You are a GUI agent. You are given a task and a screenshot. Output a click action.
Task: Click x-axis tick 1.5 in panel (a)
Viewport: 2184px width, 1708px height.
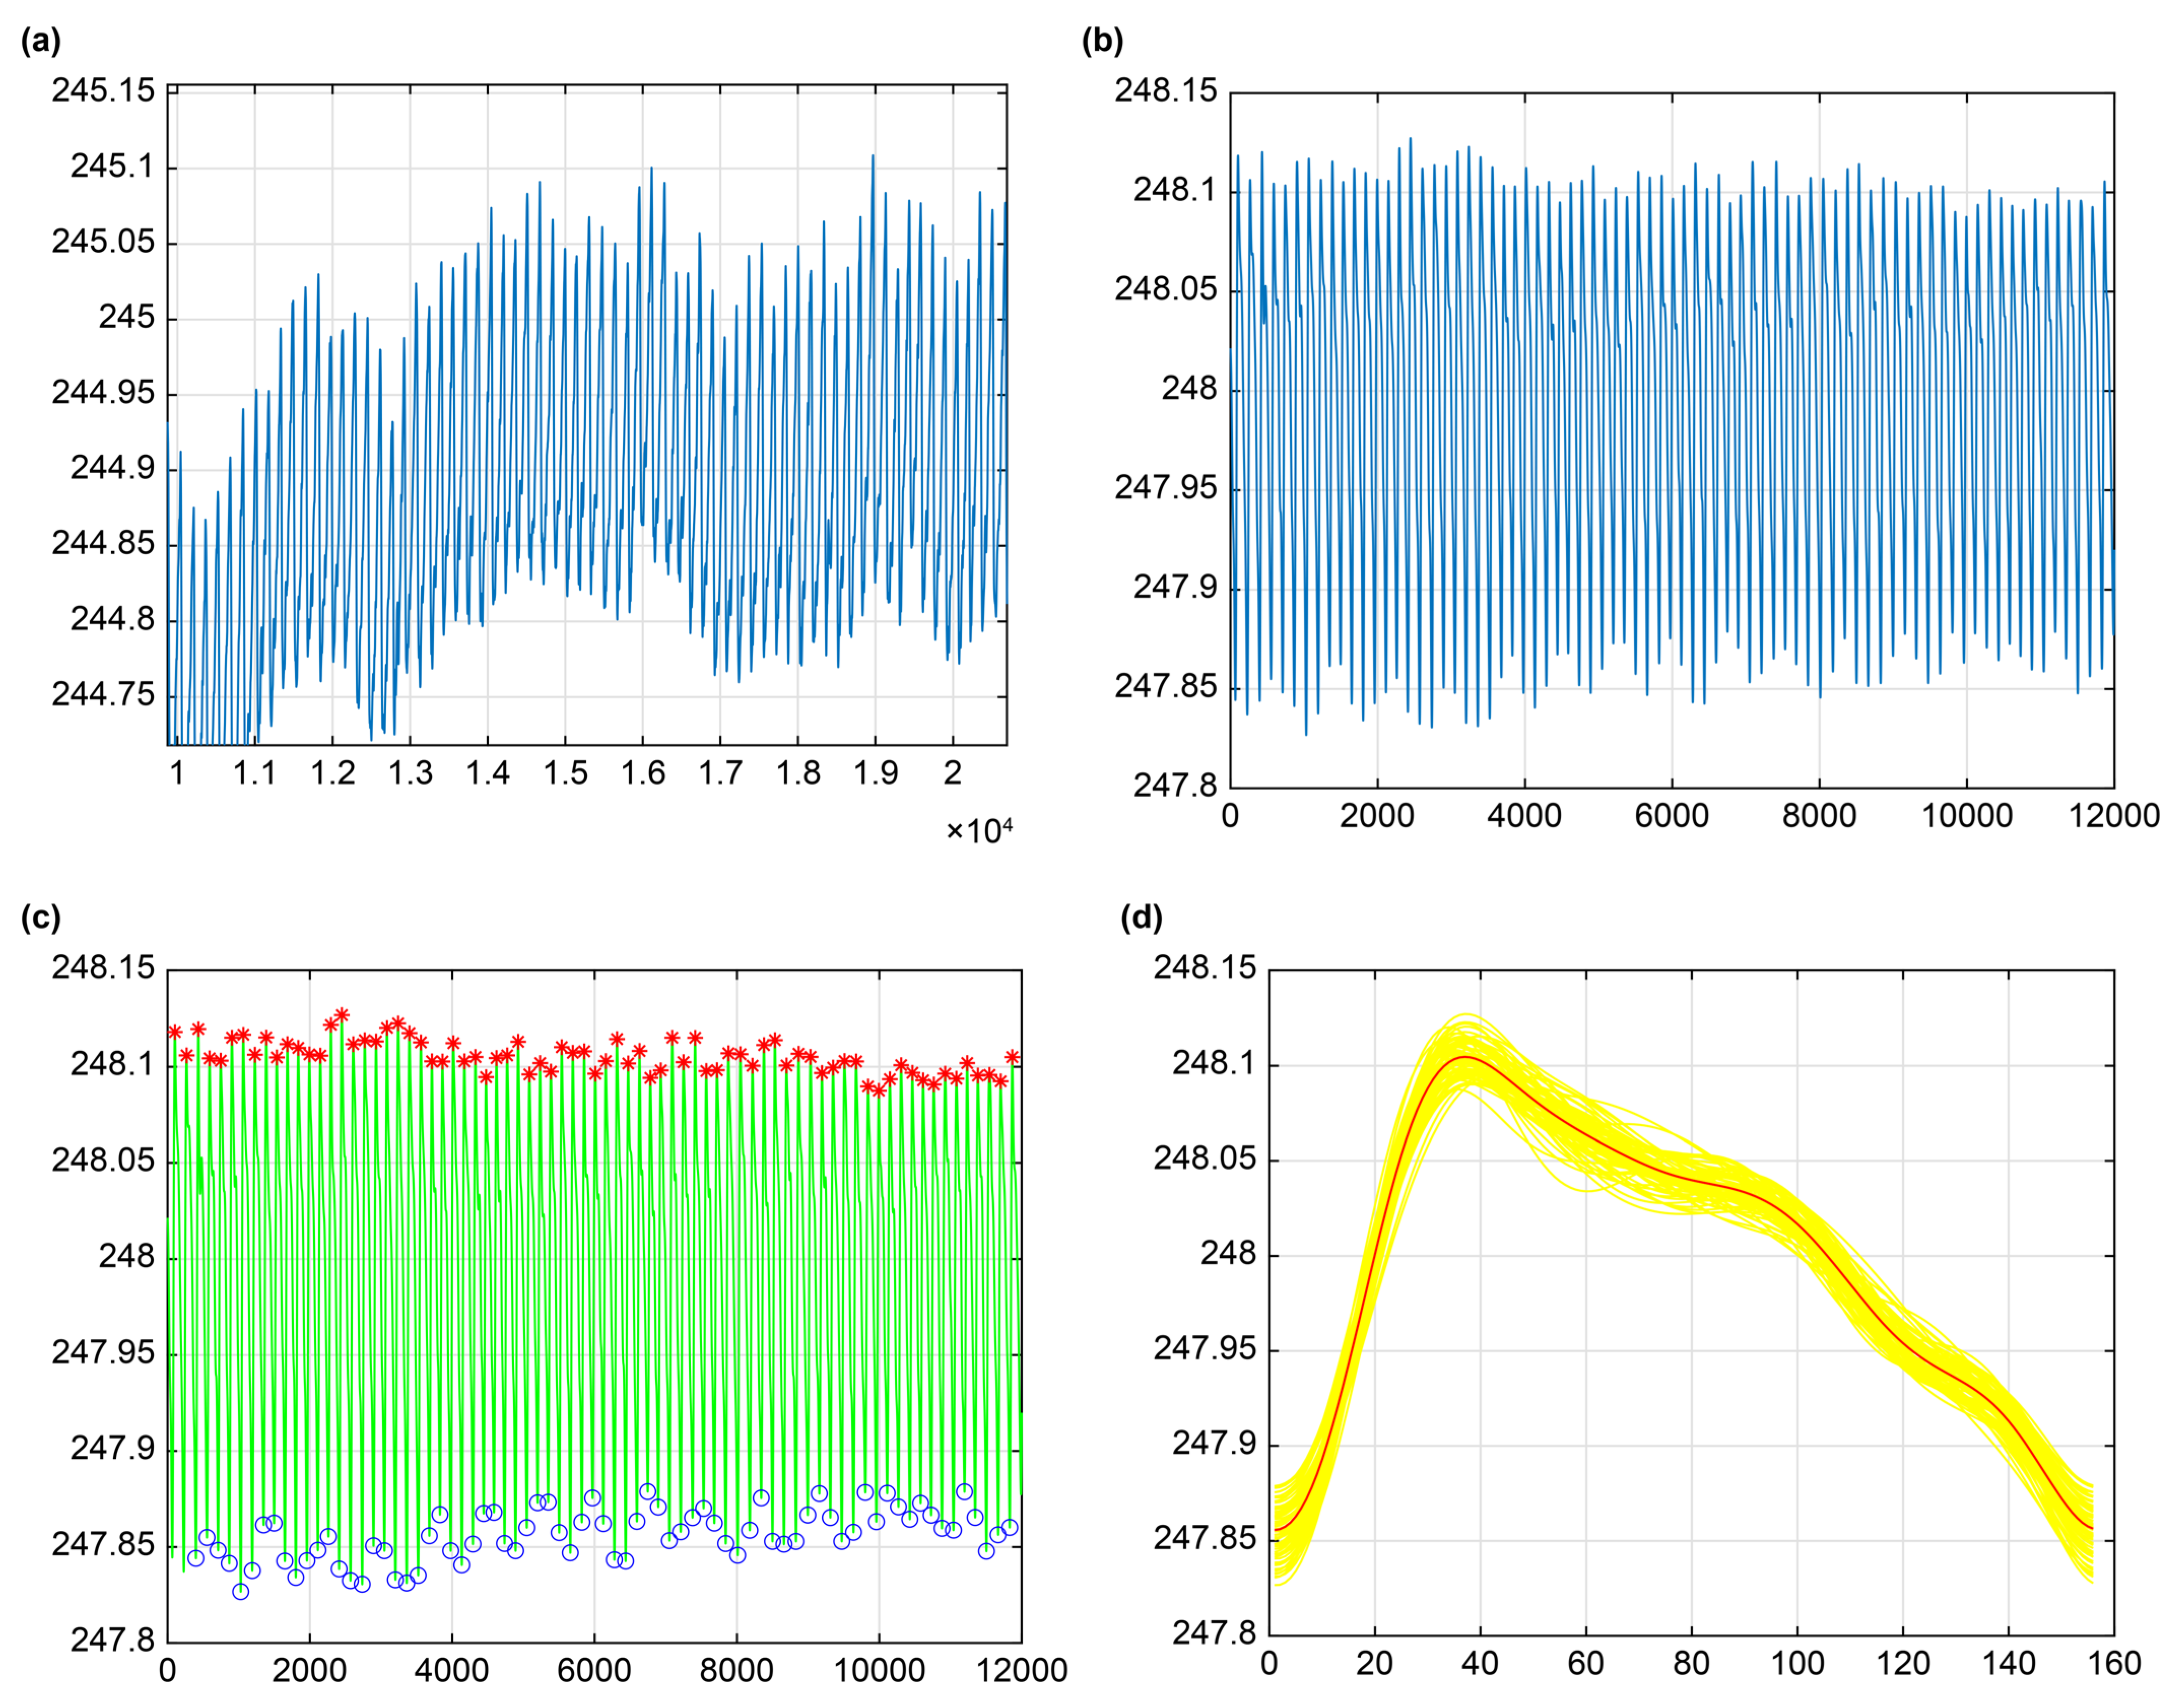tap(565, 773)
